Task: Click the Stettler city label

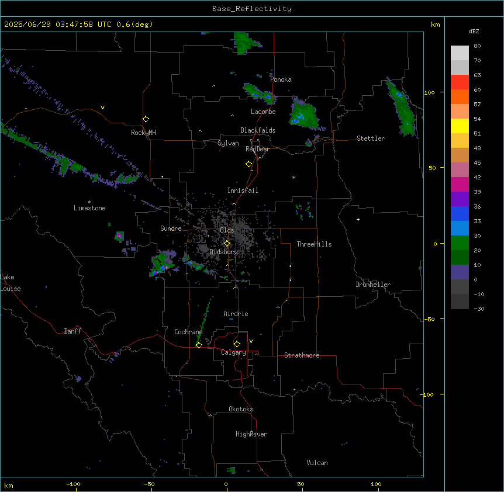Action: point(370,138)
